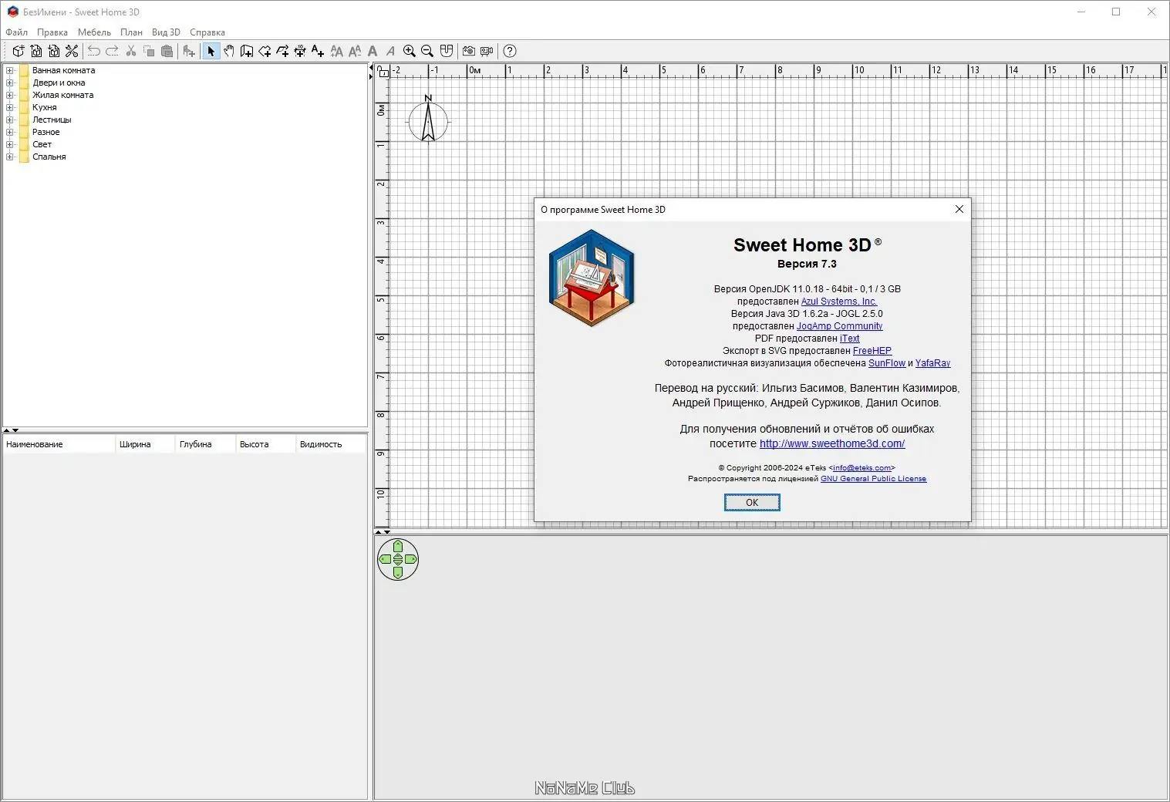The image size is (1170, 802).
Task: Open the Справка menu
Action: click(x=207, y=32)
